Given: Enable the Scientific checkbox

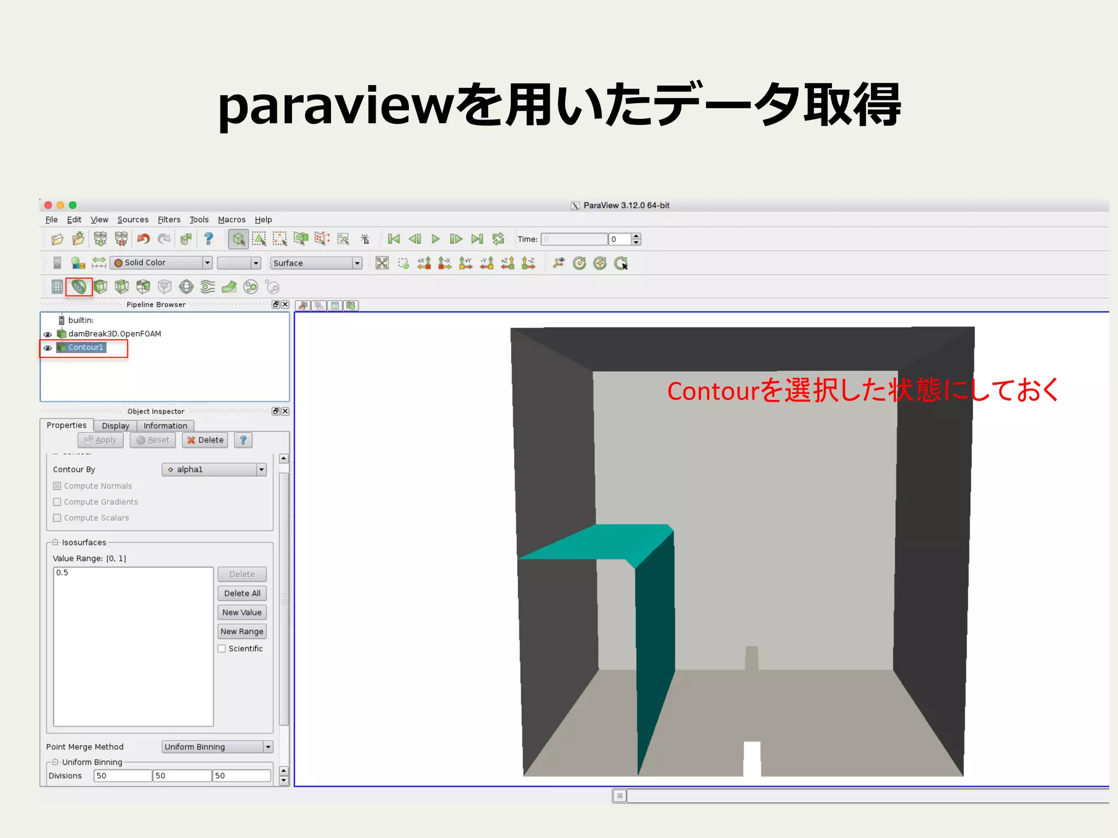Looking at the screenshot, I should coord(222,649).
